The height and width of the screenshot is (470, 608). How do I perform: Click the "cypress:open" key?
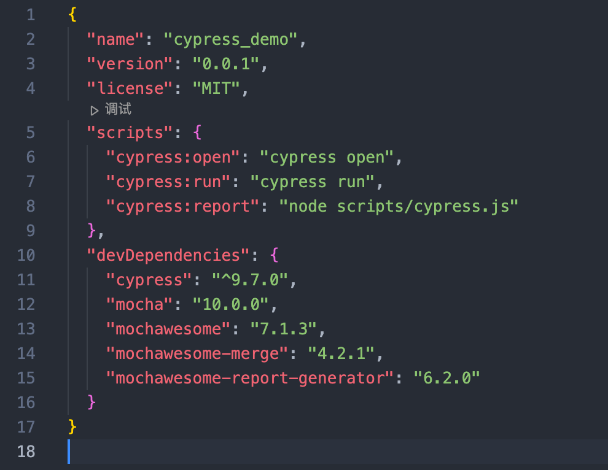(x=173, y=157)
